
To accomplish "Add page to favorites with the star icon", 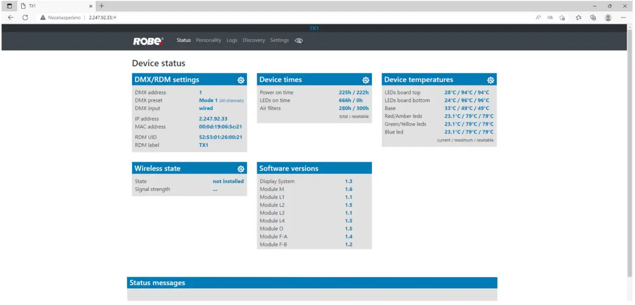I will click(562, 17).
